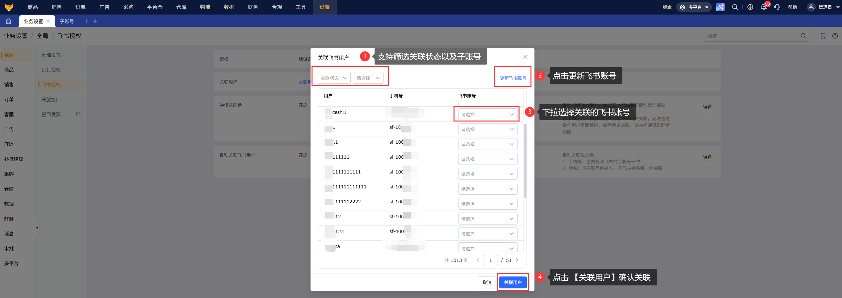
Task: Open the download center icon
Action: (750, 7)
